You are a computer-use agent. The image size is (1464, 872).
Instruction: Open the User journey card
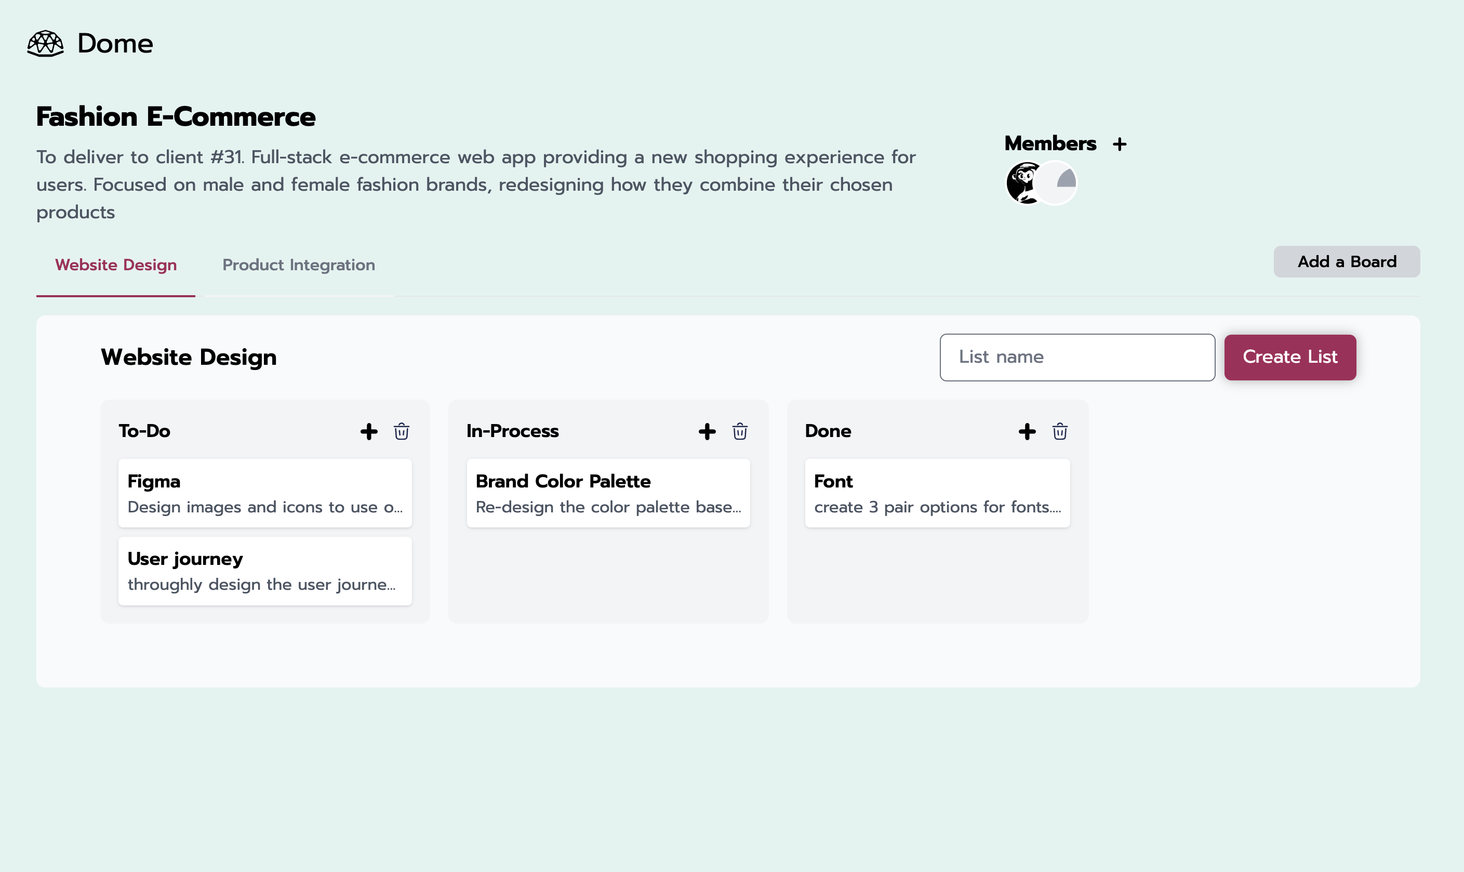click(265, 571)
